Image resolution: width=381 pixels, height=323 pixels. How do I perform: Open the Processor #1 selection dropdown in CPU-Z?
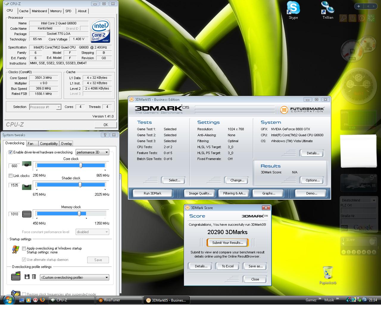coord(45,107)
